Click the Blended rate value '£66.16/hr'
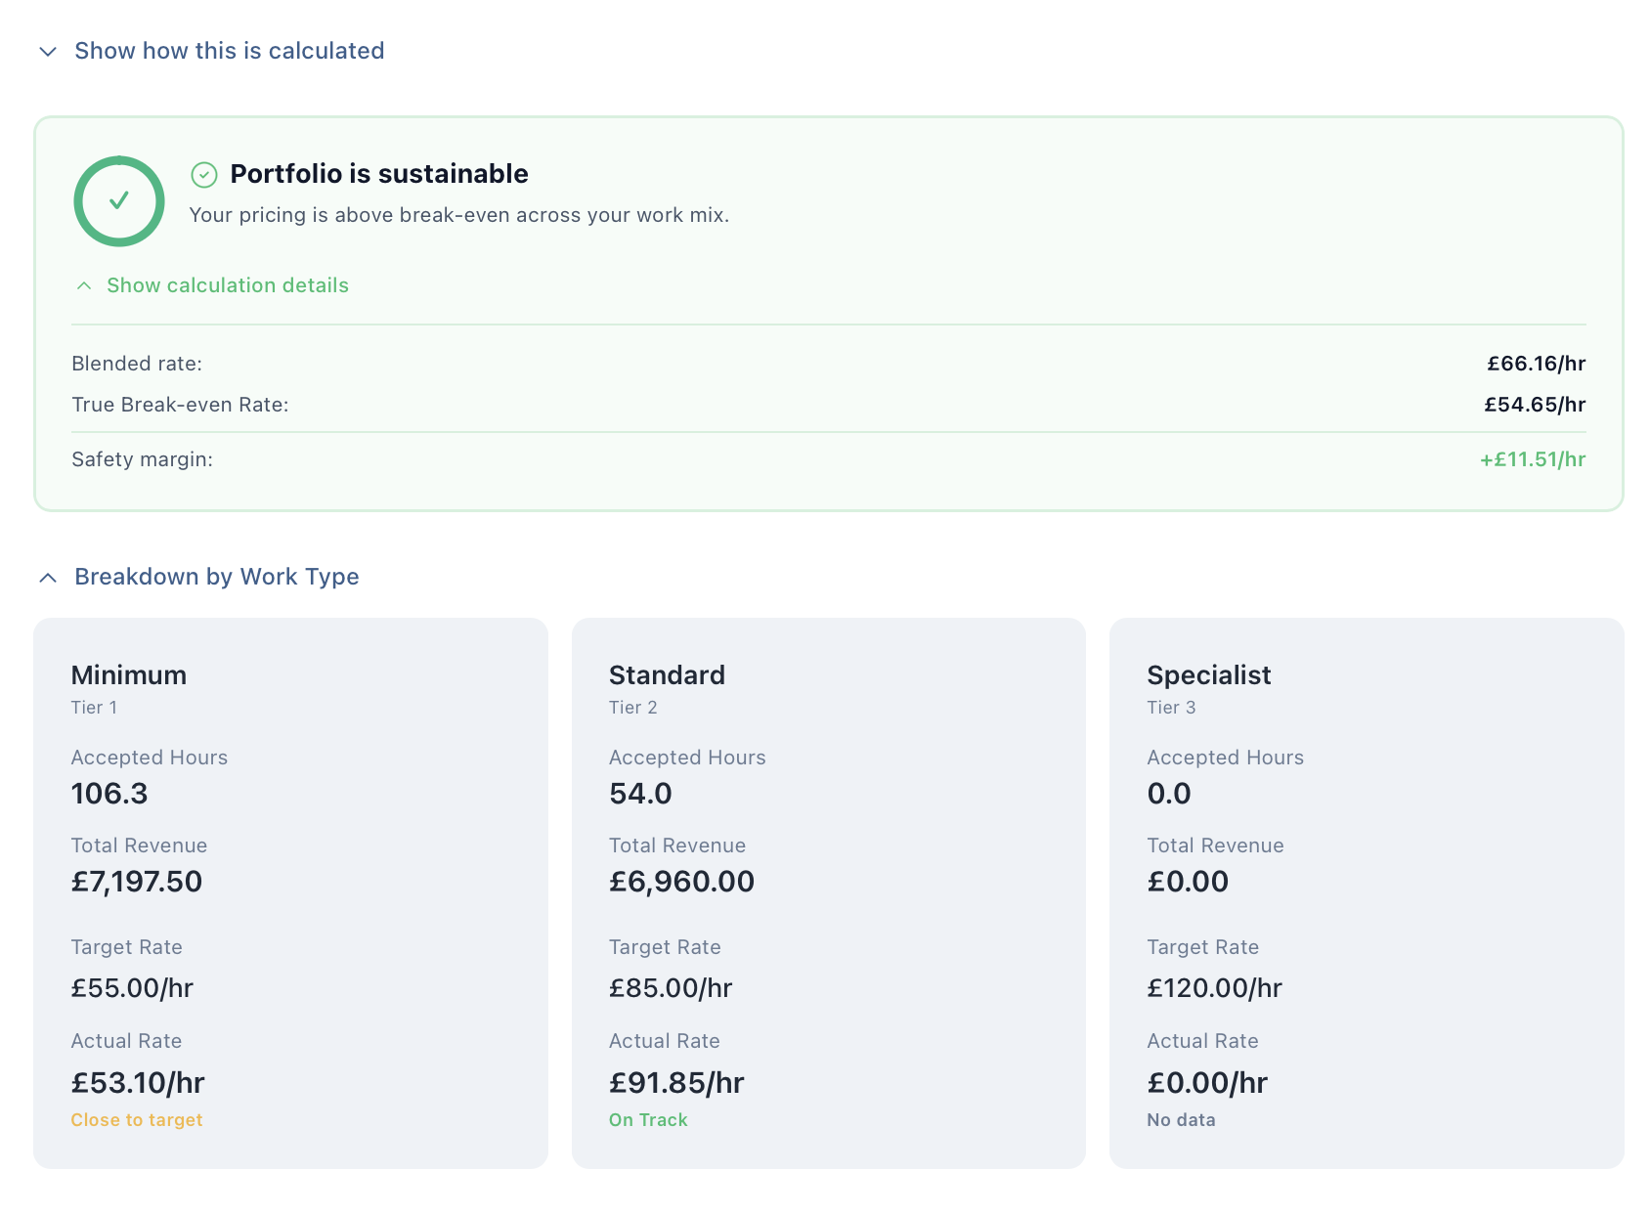 click(x=1536, y=363)
